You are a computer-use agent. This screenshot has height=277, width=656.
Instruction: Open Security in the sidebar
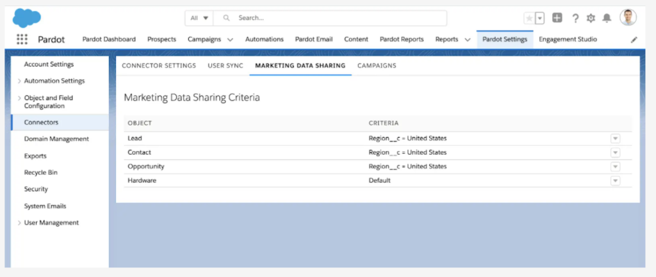(36, 189)
